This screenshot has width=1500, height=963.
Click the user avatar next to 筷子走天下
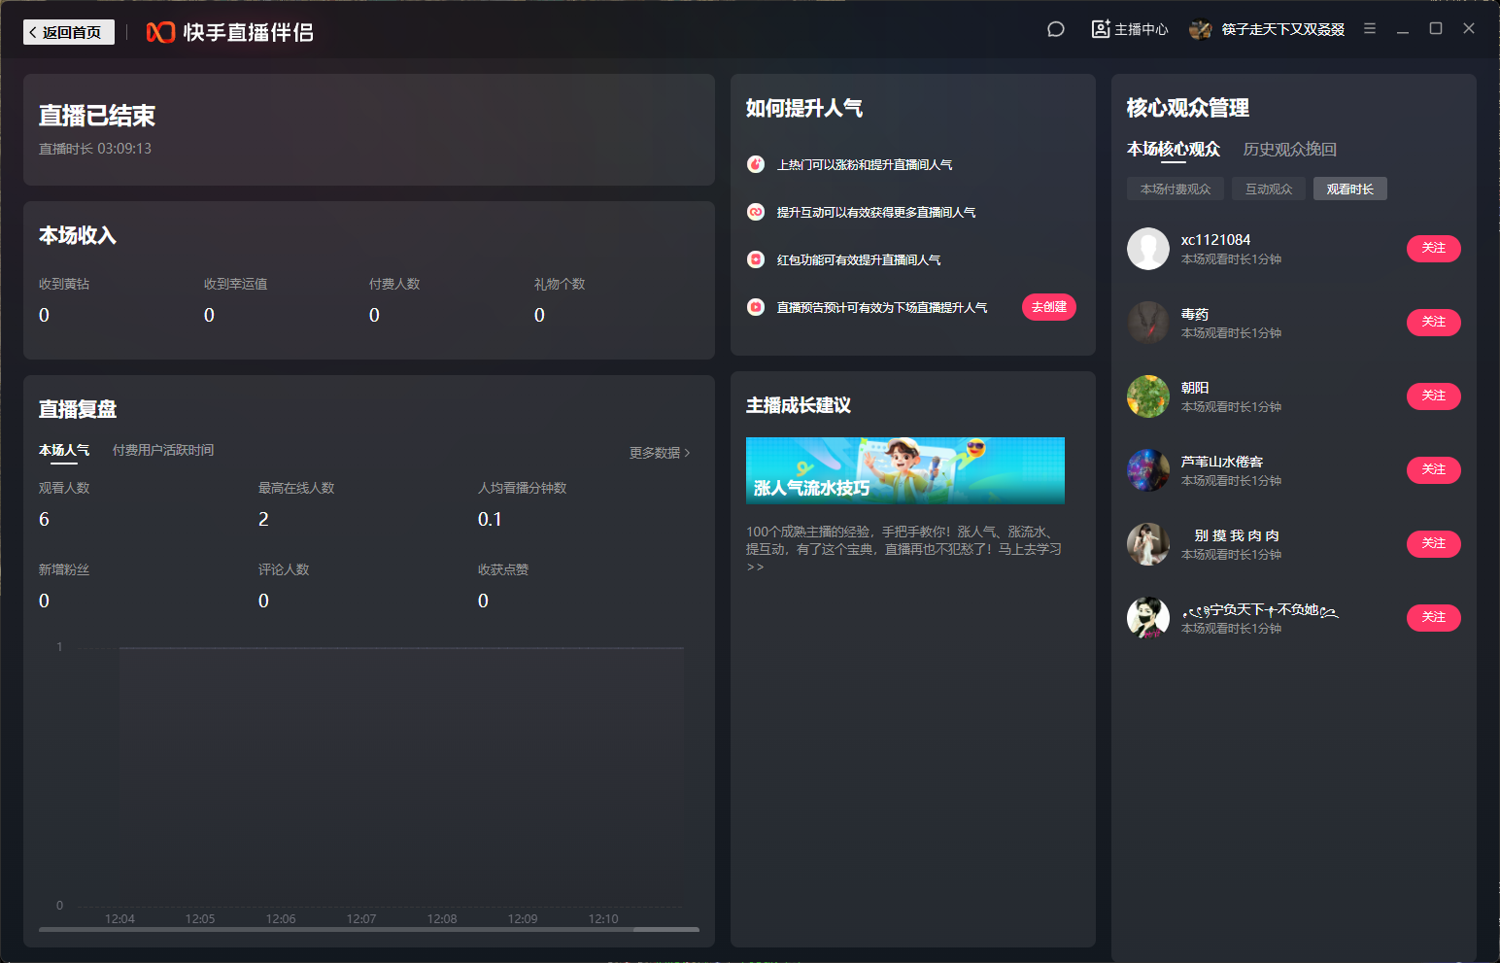pyautogui.click(x=1201, y=29)
